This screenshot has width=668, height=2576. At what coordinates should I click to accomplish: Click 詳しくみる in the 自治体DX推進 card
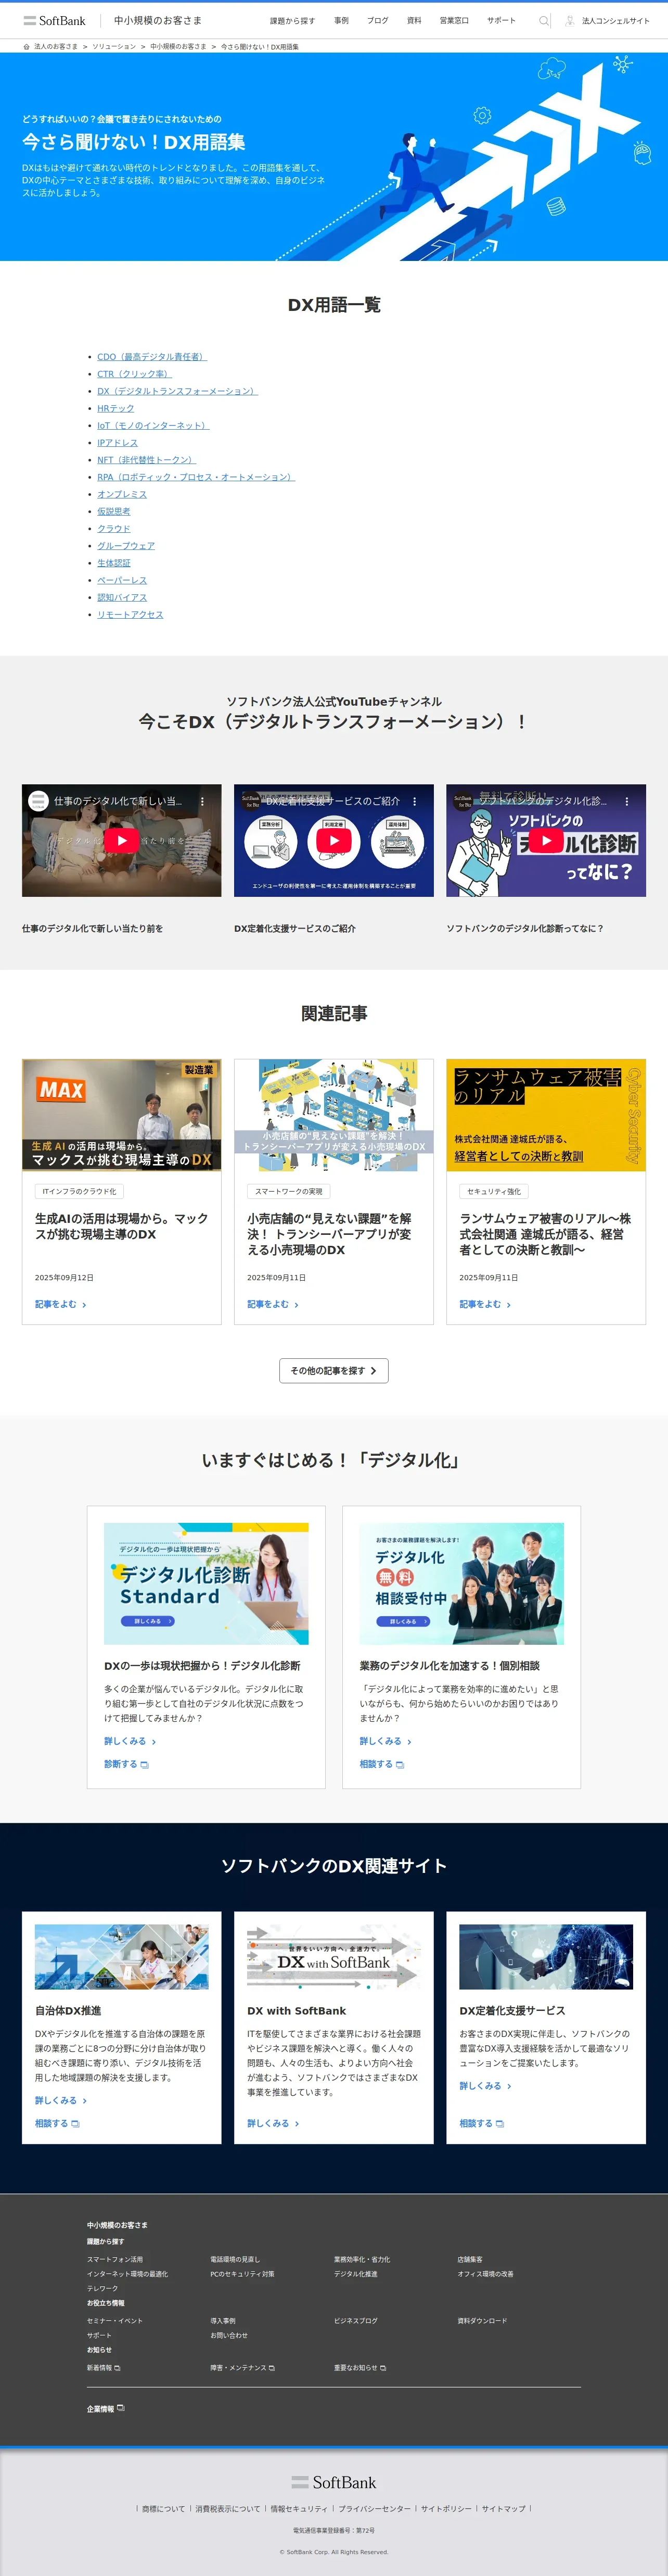[x=61, y=2100]
